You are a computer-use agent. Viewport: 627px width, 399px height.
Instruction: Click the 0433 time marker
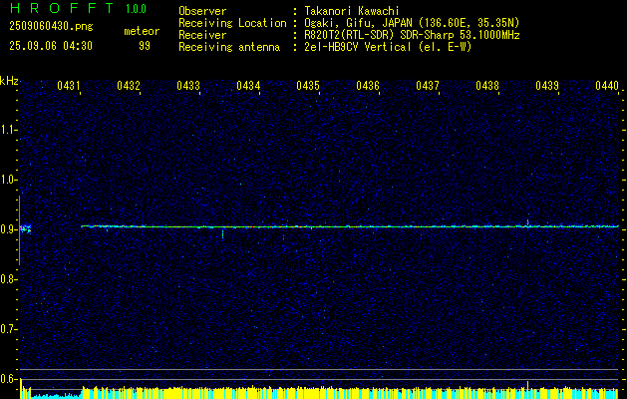pyautogui.click(x=188, y=85)
